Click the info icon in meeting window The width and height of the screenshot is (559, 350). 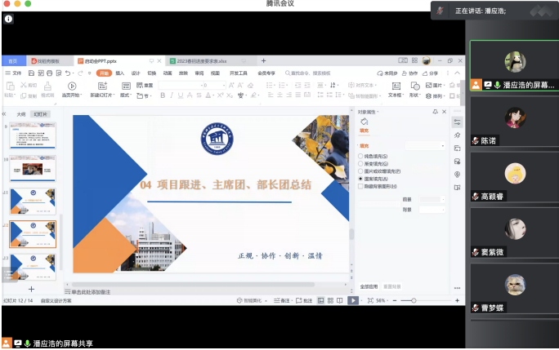click(x=8, y=19)
